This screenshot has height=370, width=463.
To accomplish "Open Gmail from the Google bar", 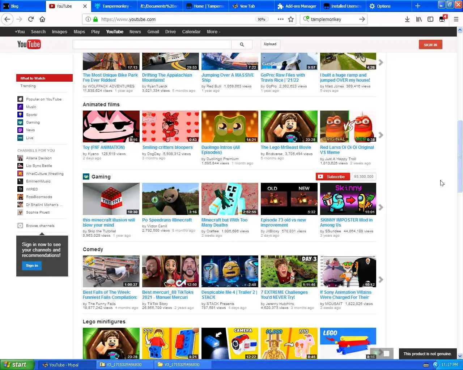I will click(153, 32).
